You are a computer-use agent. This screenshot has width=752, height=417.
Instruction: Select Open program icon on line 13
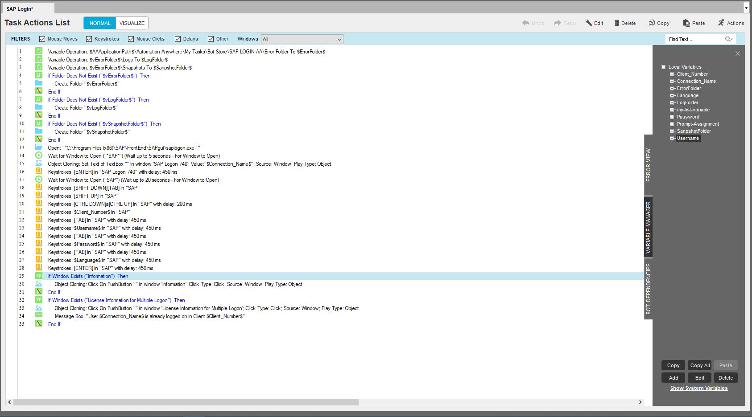(x=39, y=147)
